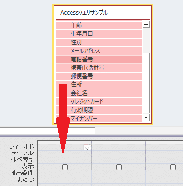Click the 抽出条件 cell in second column
The image size is (183, 186).
(x=119, y=173)
